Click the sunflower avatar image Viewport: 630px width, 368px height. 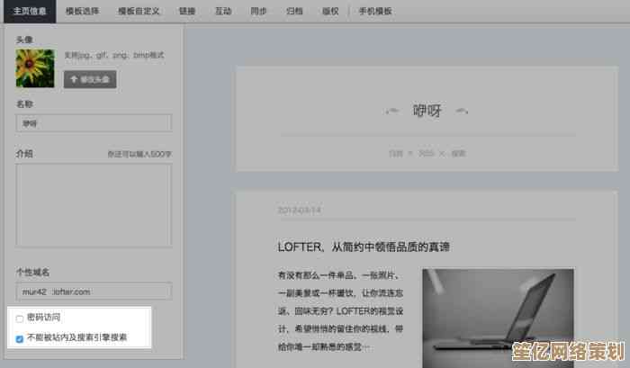point(36,69)
